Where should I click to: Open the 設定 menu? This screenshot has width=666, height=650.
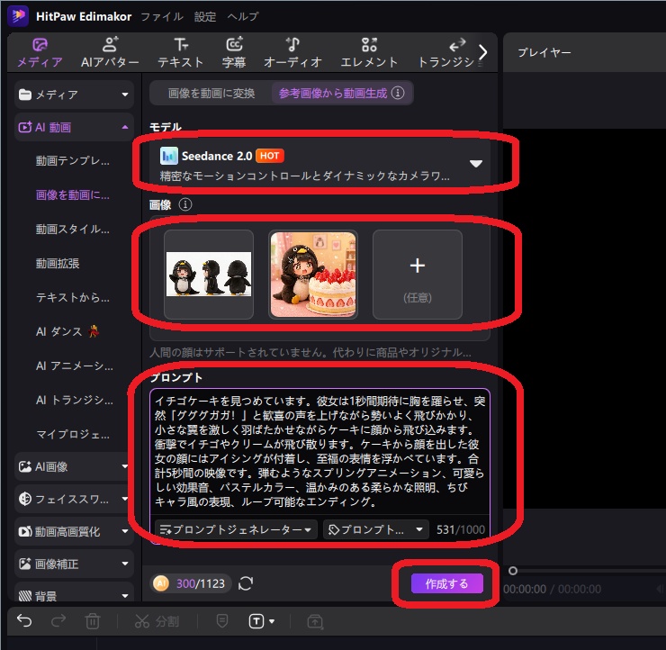205,16
